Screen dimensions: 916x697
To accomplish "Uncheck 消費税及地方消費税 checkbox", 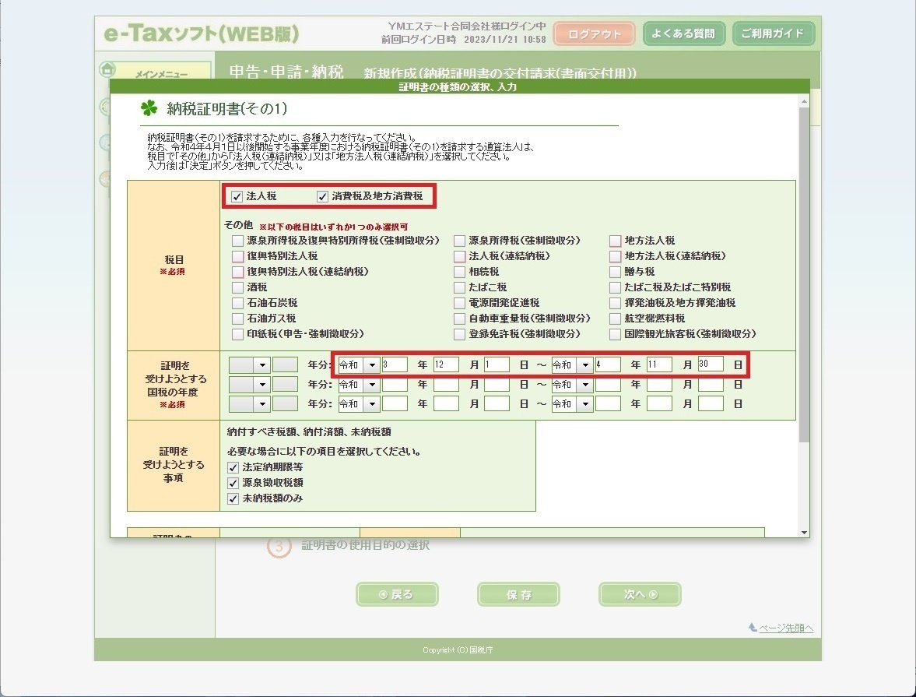I will pyautogui.click(x=322, y=197).
